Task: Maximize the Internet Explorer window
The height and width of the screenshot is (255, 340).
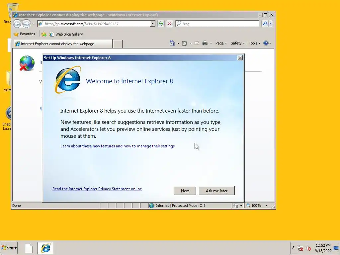Action: tap(266, 15)
